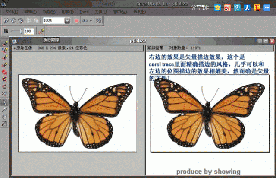
Task: Click the 执行跟踪 tooltip label
Action: [x=50, y=40]
